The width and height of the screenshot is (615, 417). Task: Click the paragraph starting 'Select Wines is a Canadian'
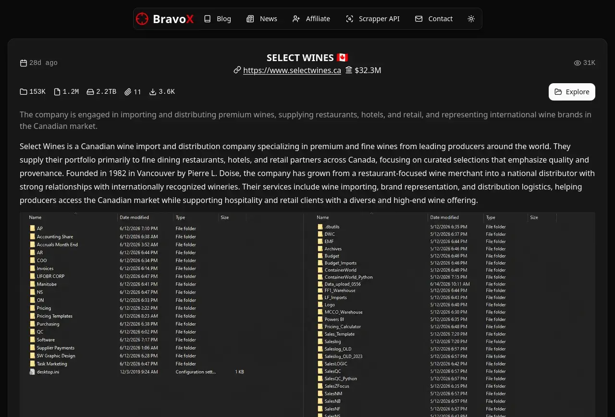pos(307,173)
